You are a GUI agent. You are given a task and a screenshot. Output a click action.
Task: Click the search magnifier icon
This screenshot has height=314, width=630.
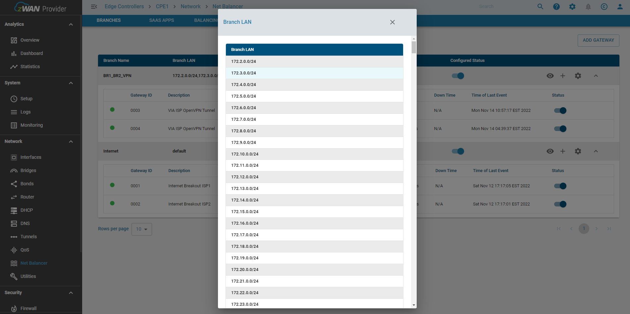coord(540,7)
